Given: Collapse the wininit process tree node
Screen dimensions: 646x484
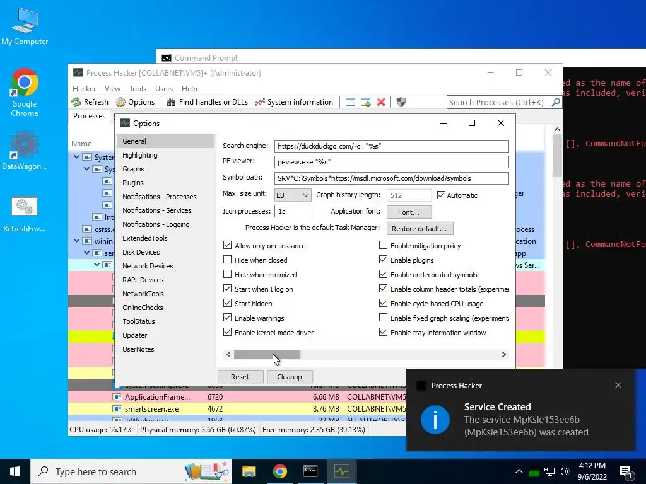Looking at the screenshot, I should point(76,241).
